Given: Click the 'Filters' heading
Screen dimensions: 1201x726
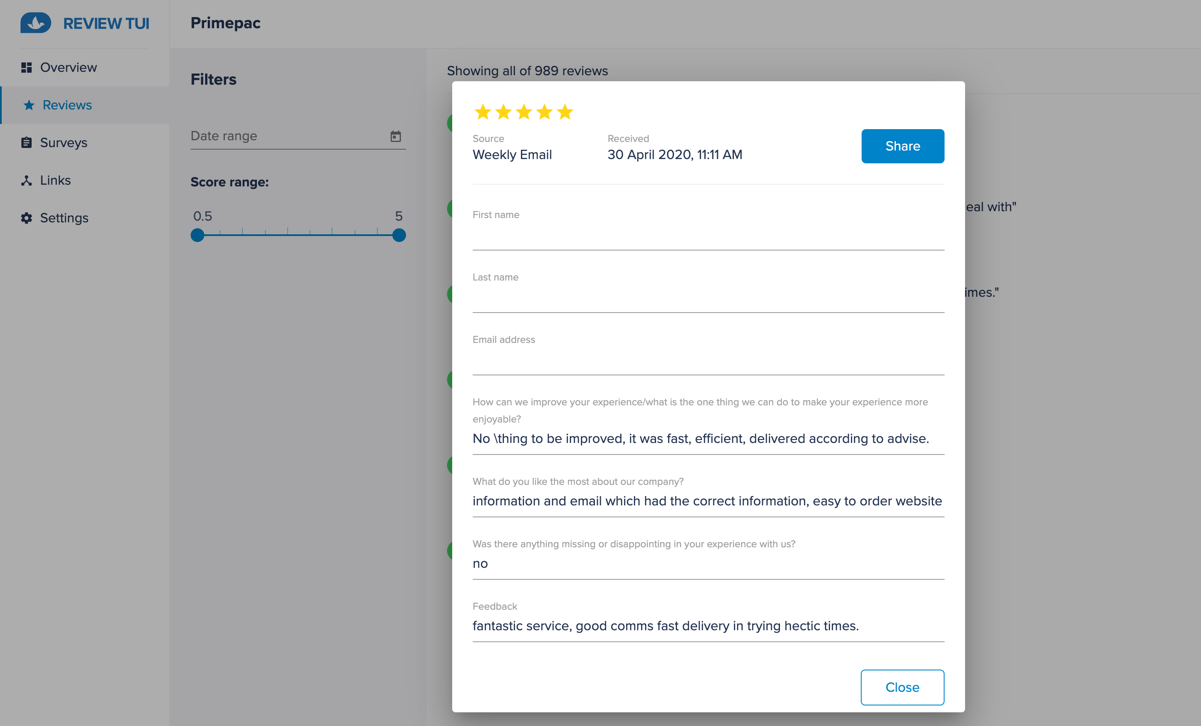Looking at the screenshot, I should pyautogui.click(x=214, y=79).
